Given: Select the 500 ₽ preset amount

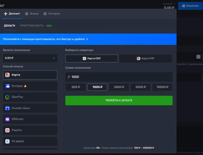Looking at the screenshot, I should (76, 87).
